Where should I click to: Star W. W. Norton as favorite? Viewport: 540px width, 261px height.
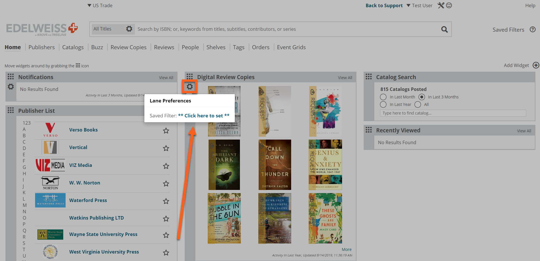coord(166,184)
